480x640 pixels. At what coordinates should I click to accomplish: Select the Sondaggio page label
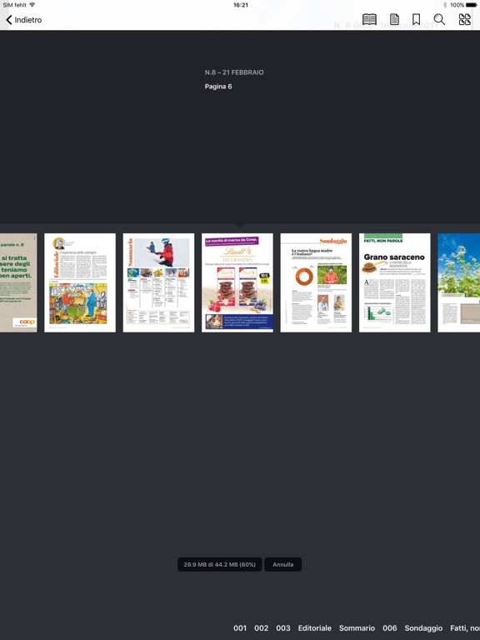(423, 628)
